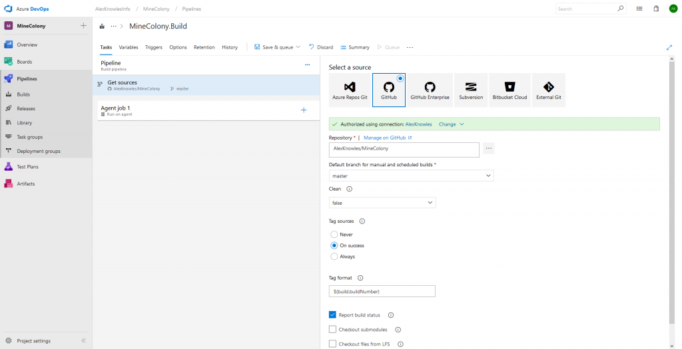Screen dimensions: 682x349
Task: Select Bitbucket Cloud source
Action: 510,90
